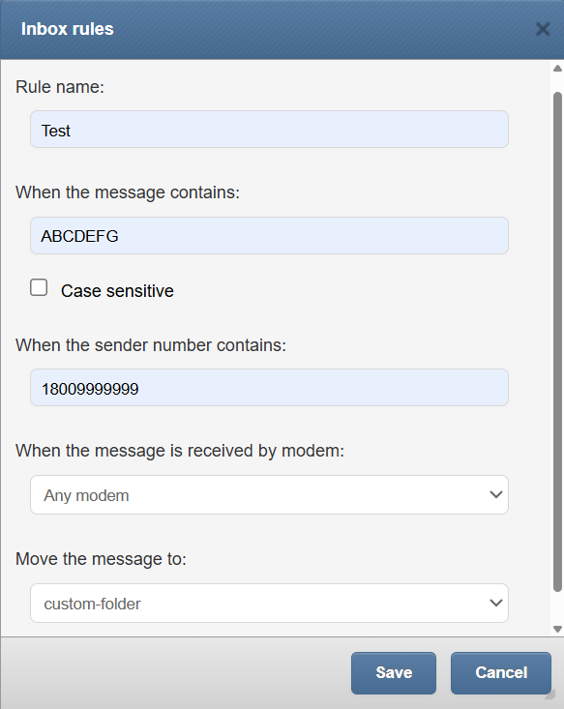Click the scrollbar up arrow
The image size is (564, 709).
557,69
